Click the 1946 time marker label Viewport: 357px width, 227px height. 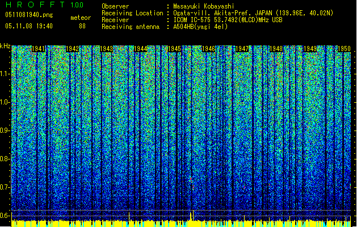(208, 49)
